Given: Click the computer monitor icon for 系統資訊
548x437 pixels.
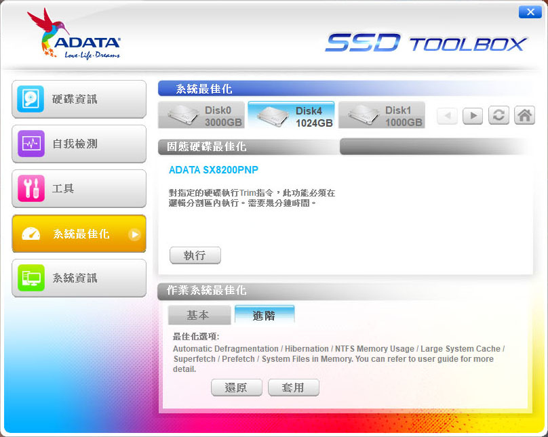Looking at the screenshot, I should pos(31,278).
